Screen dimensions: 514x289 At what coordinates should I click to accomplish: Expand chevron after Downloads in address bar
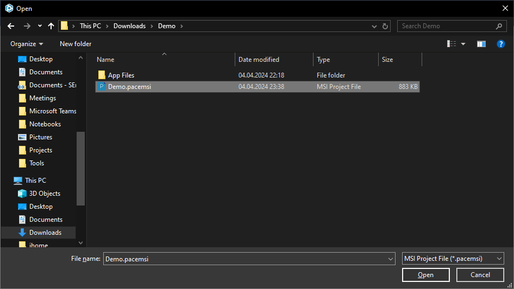(x=152, y=26)
